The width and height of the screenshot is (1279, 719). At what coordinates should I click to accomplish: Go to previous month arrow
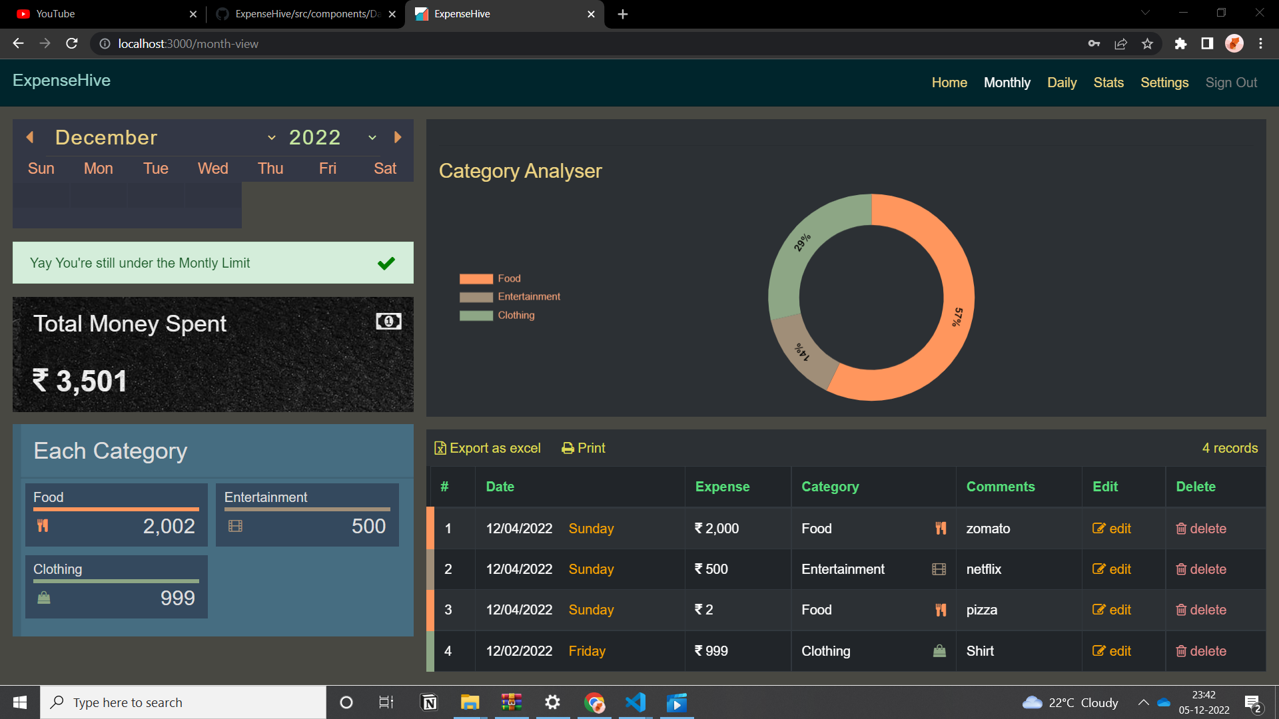[x=30, y=137]
